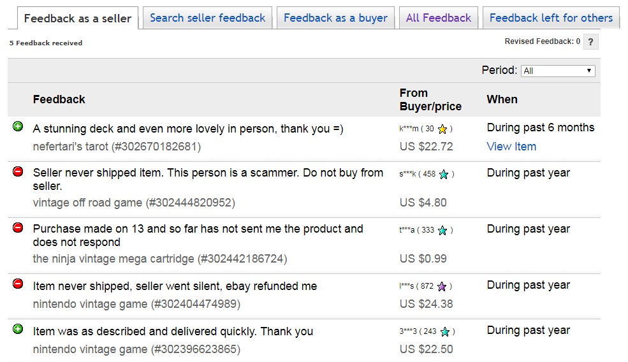Screen dimensions: 628x362
Task: Click green positive icon beside nefertari's tarot feedback
Action: pos(18,127)
